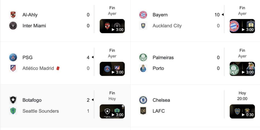Click the Chelsea club crest

click(x=143, y=100)
